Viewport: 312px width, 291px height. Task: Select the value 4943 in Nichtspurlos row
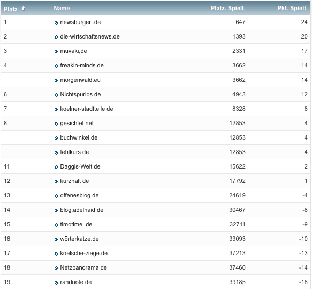point(239,94)
